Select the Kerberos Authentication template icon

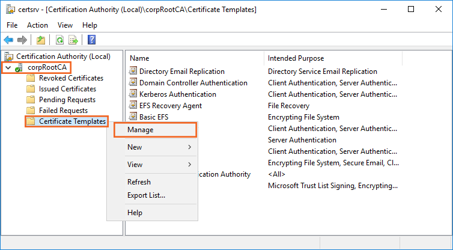point(133,94)
